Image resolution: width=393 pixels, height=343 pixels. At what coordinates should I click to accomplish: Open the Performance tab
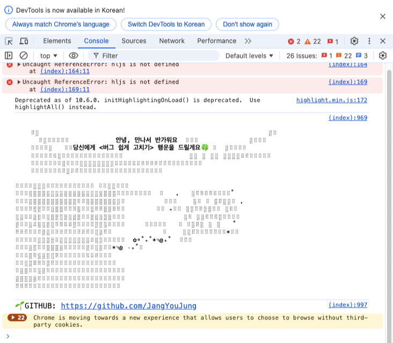(217, 41)
